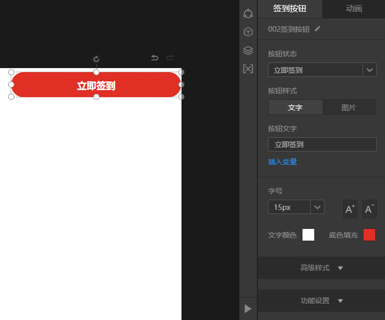Click the top-center resize handle

(96, 72)
